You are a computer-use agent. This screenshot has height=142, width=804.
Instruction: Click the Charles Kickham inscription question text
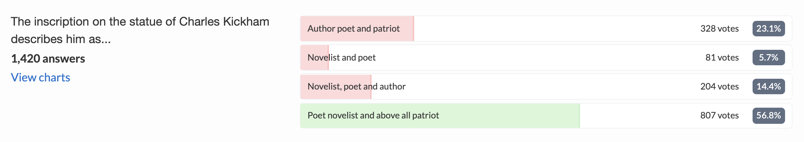click(140, 30)
